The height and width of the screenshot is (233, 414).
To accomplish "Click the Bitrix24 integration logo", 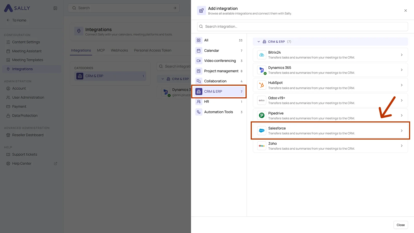I will click(262, 55).
